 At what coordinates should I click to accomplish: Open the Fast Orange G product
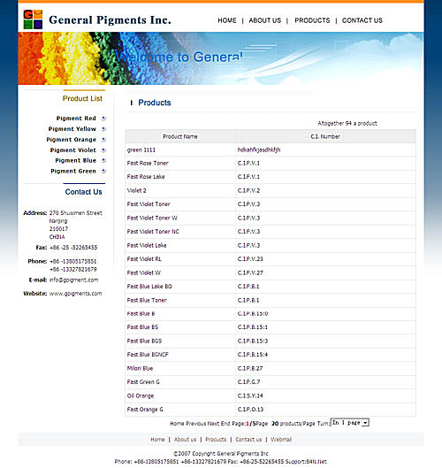[145, 410]
